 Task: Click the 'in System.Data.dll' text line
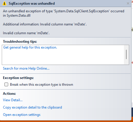[x=17, y=16]
